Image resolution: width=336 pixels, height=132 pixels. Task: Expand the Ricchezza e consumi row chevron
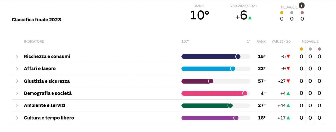17,57
